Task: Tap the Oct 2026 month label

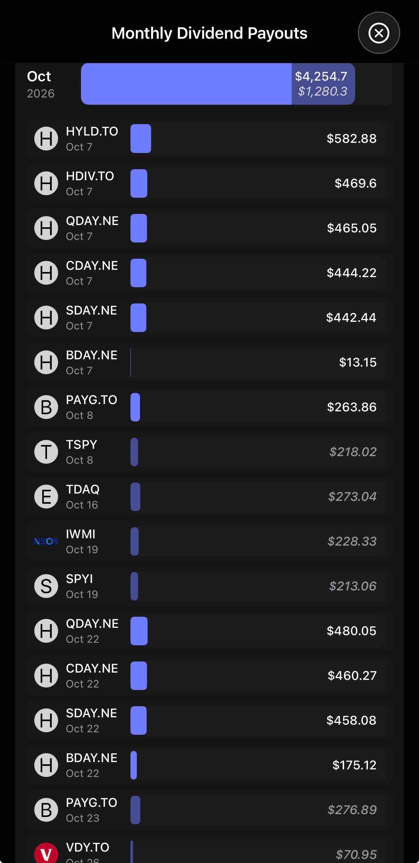Action: coord(41,84)
